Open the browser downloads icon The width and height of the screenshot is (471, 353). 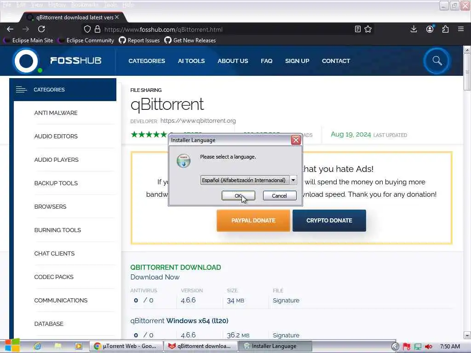click(x=414, y=29)
